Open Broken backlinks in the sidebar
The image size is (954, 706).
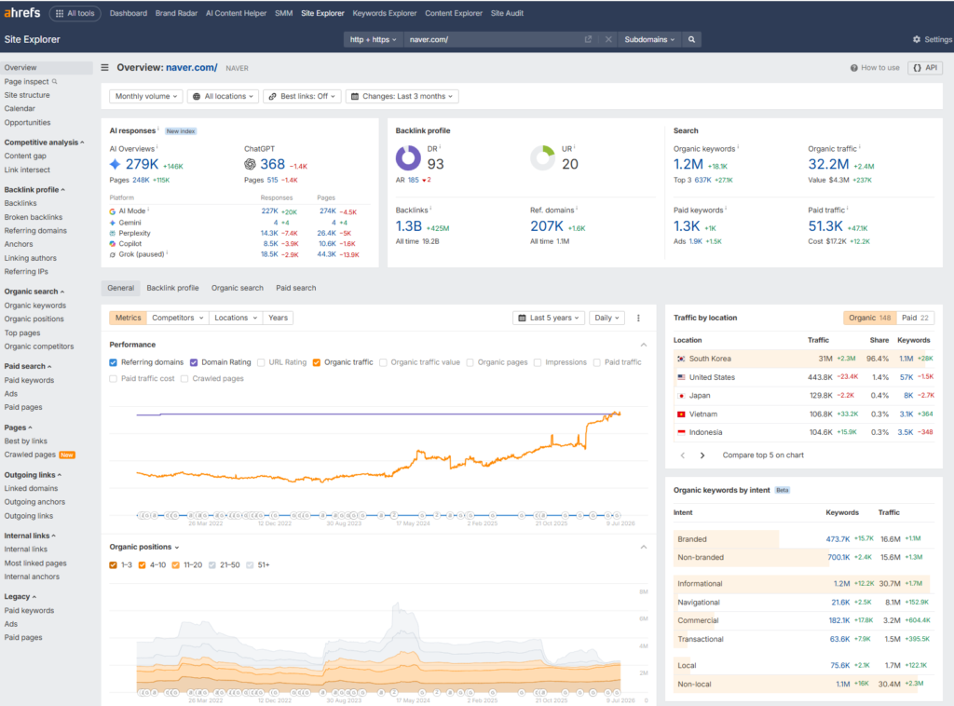pos(34,217)
